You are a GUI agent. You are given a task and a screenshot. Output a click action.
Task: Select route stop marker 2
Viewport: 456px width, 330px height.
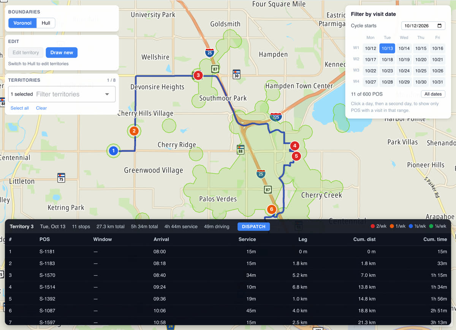coord(134,131)
